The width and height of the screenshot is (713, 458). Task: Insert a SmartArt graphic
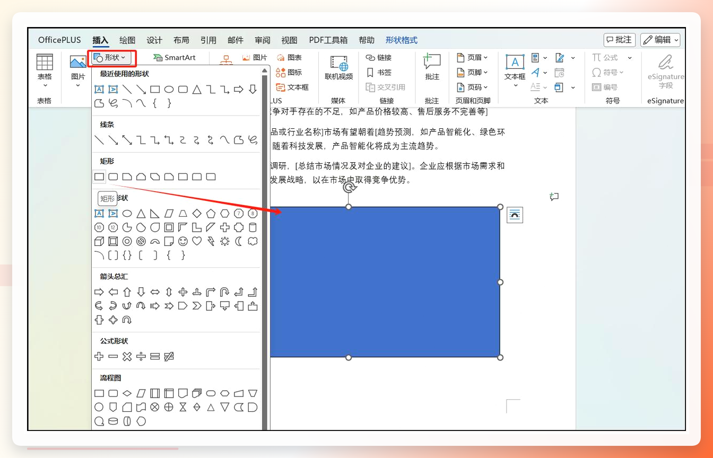coord(174,57)
